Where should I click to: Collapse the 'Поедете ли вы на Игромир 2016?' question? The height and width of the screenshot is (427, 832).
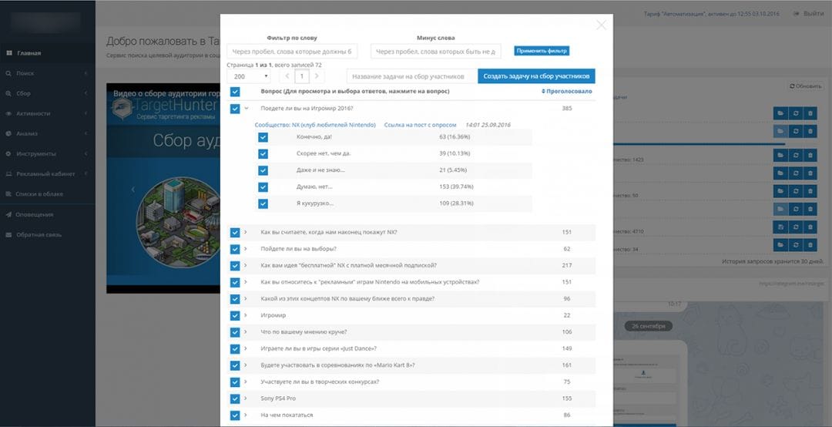pyautogui.click(x=247, y=109)
